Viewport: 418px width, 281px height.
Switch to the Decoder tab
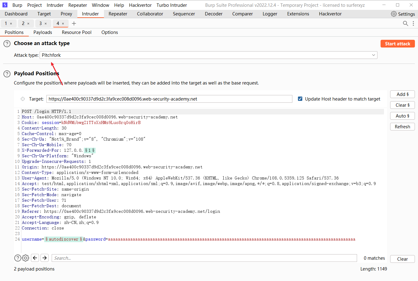(x=213, y=14)
